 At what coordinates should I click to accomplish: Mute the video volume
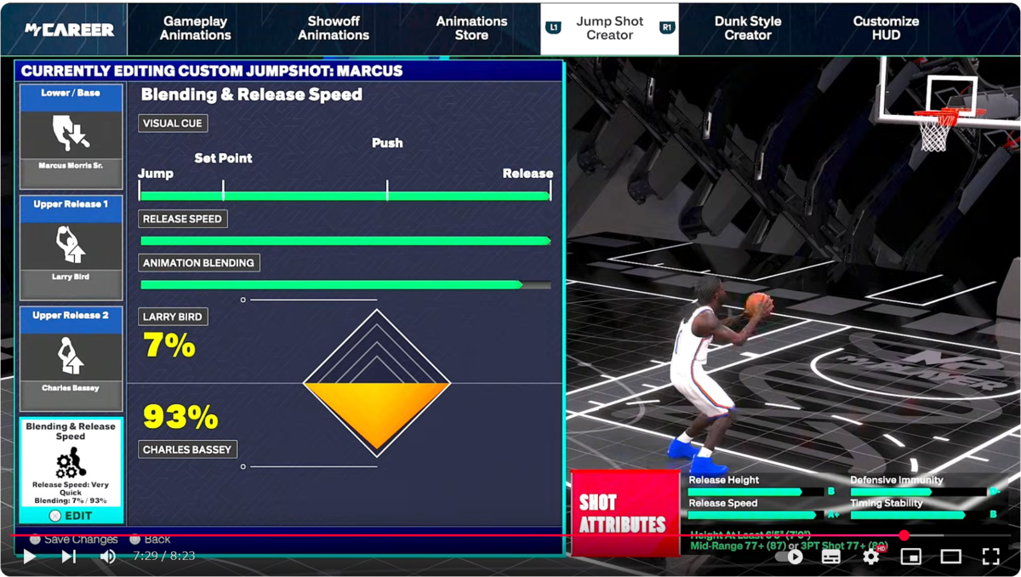[108, 557]
